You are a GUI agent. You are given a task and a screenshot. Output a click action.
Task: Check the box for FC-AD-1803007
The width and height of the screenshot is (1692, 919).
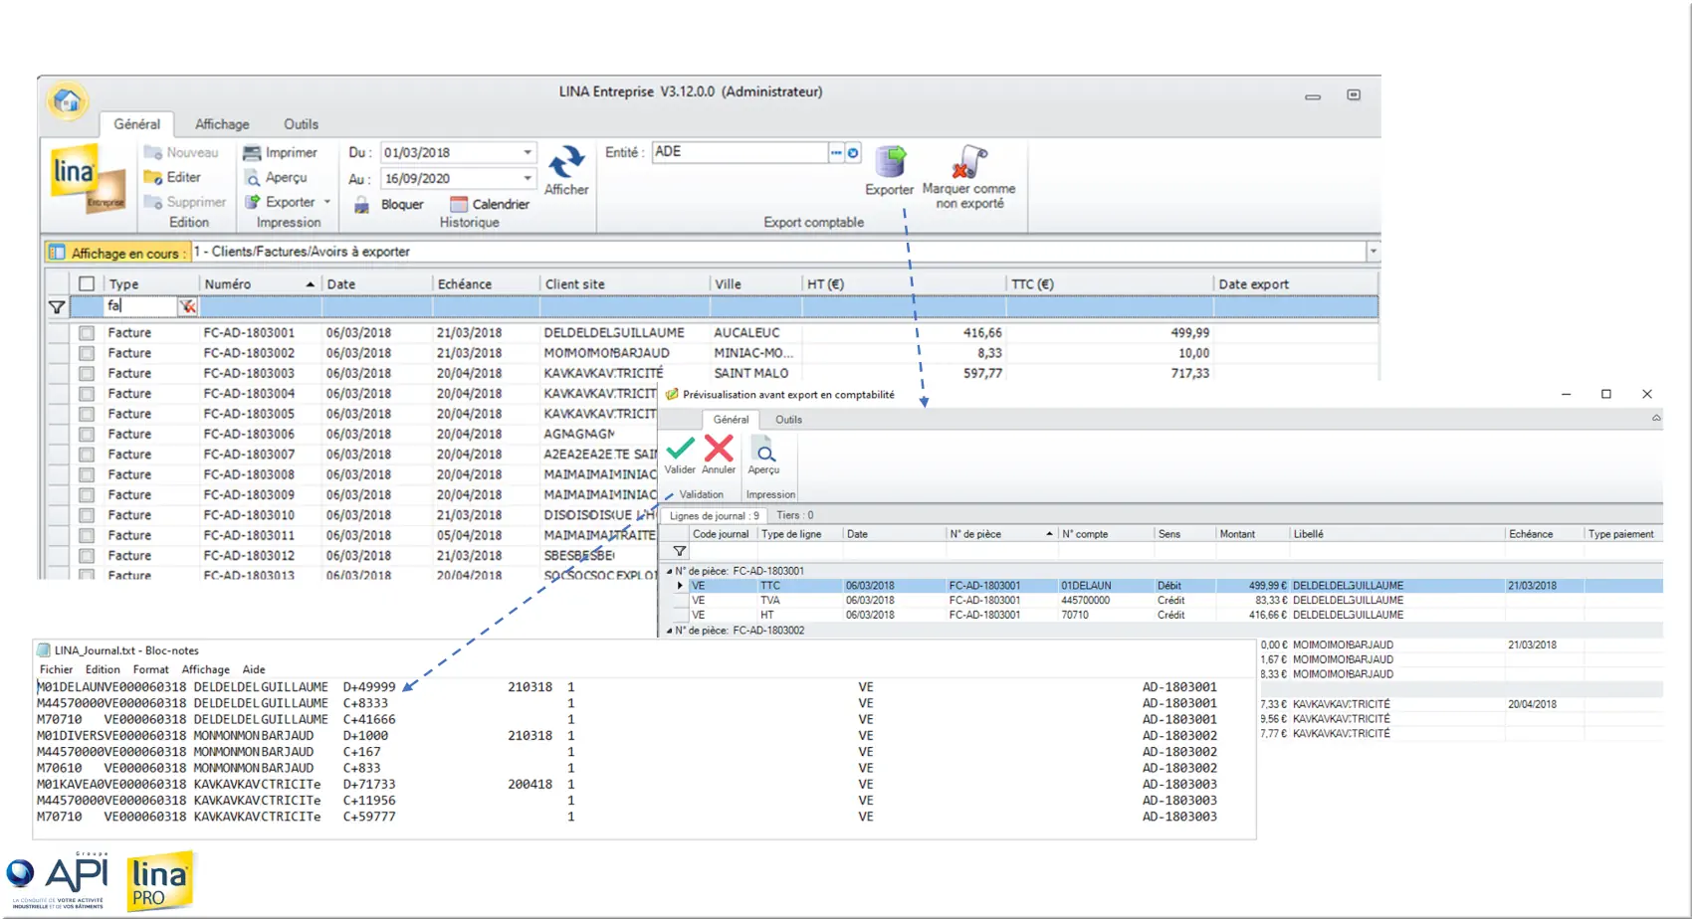(x=87, y=455)
